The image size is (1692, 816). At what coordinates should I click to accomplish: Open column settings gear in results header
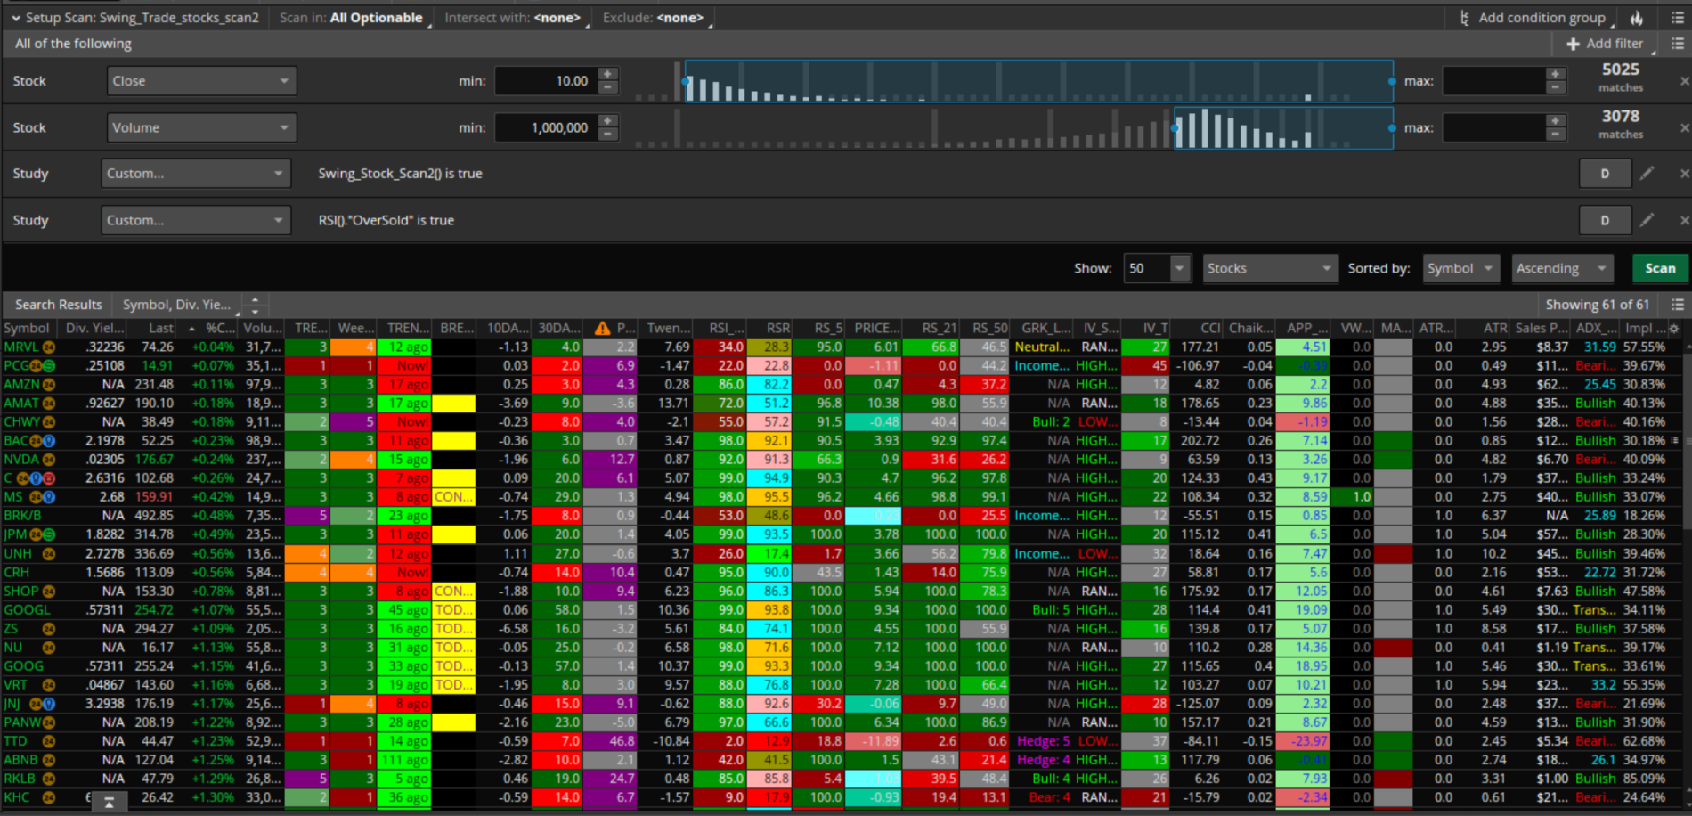pyautogui.click(x=1673, y=329)
